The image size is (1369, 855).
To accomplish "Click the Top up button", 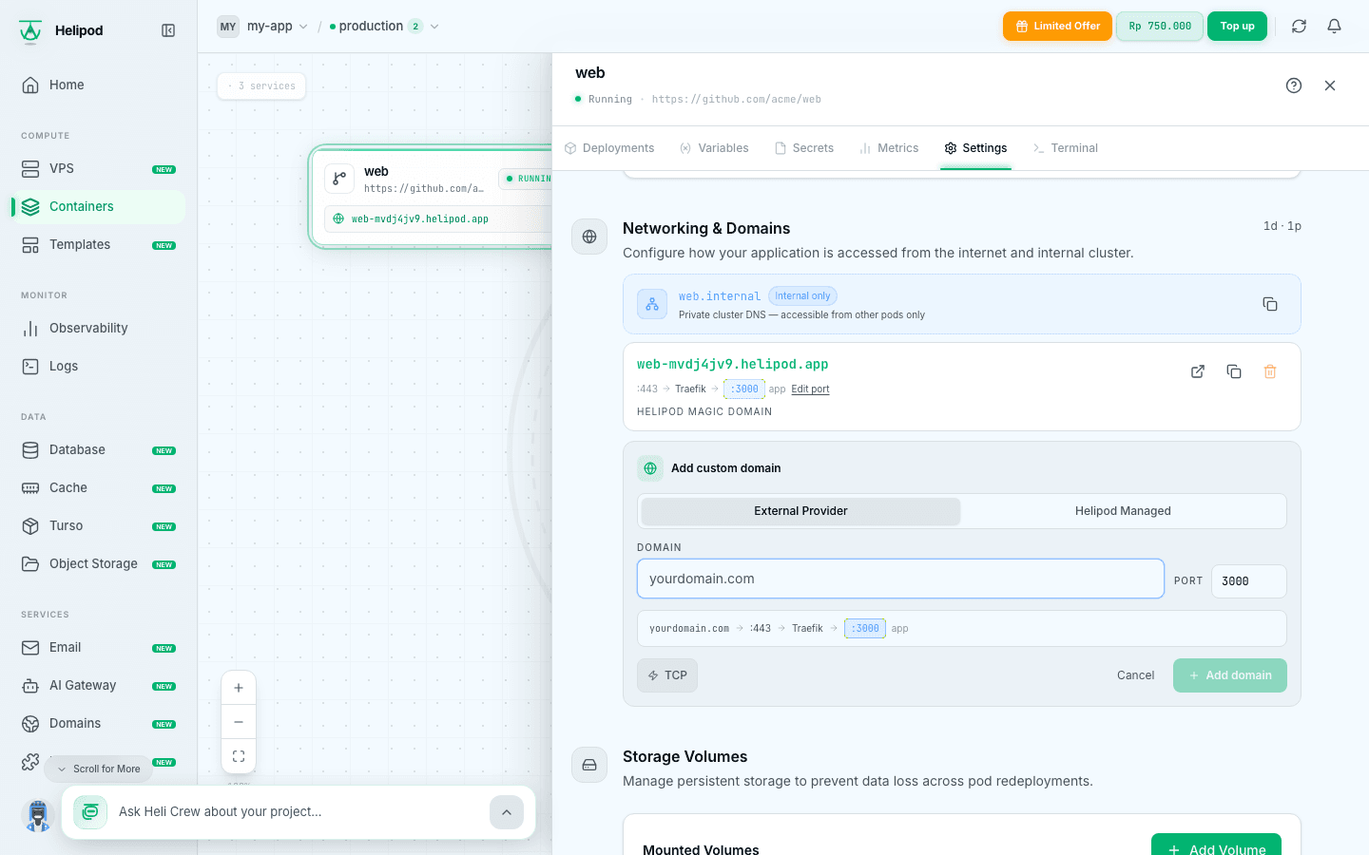I will 1237,27.
